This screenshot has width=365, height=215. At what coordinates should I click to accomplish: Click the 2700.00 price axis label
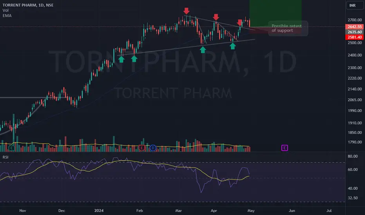[354, 20]
